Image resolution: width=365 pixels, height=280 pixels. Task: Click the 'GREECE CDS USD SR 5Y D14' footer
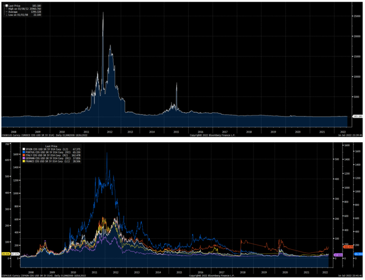click(39, 135)
